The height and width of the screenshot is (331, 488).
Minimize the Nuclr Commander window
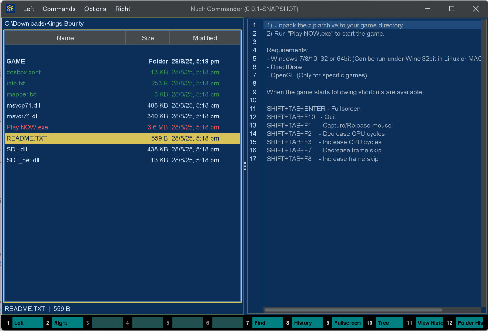(x=428, y=9)
